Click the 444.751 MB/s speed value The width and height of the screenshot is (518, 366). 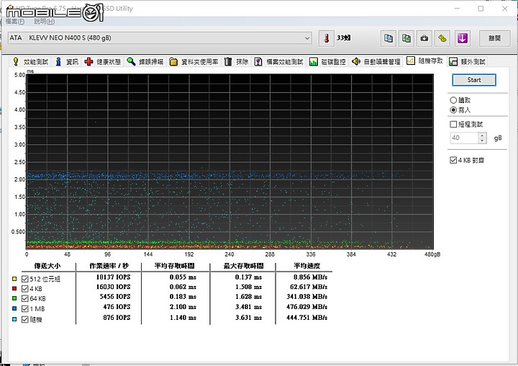point(307,317)
